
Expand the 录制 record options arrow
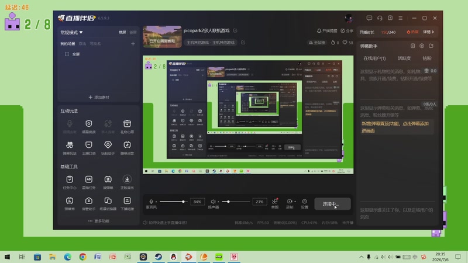click(295, 202)
